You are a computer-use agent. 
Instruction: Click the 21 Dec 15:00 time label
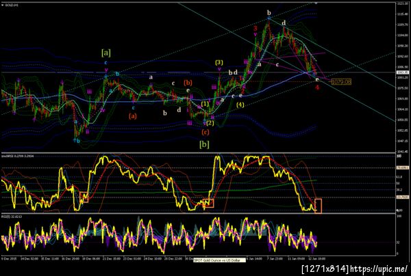112,259
